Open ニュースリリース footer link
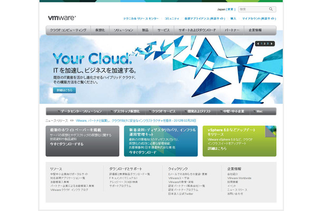This screenshot has width=322, height=211. pyautogui.click(x=238, y=190)
